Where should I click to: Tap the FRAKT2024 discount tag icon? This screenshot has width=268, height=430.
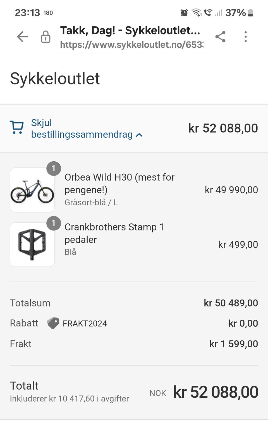[53, 323]
